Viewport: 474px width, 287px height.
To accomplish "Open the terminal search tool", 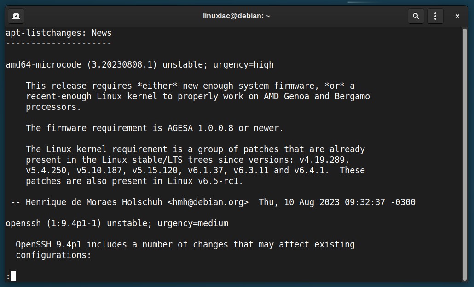I will tap(416, 16).
